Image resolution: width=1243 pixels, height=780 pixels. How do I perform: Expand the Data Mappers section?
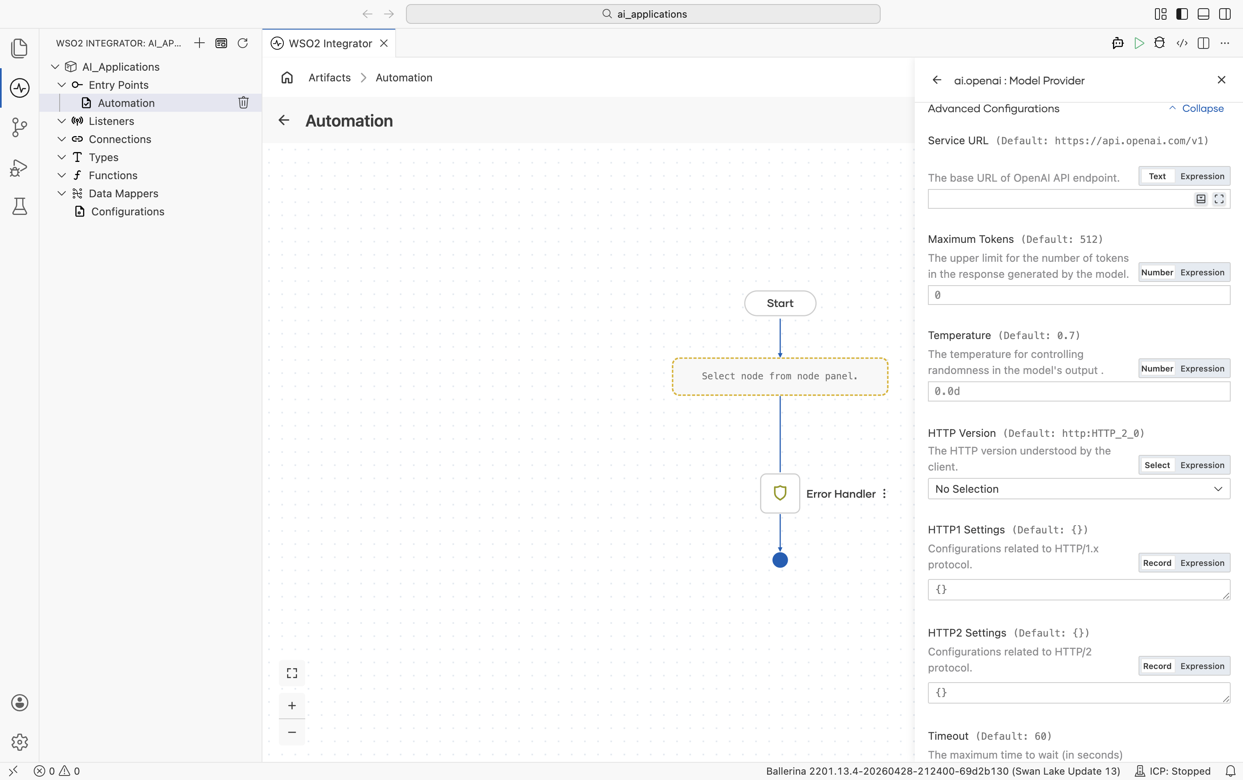[61, 194]
